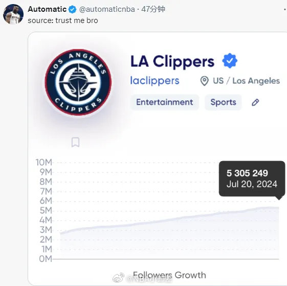Click the blue verified badge beside Automatic

(x=73, y=9)
